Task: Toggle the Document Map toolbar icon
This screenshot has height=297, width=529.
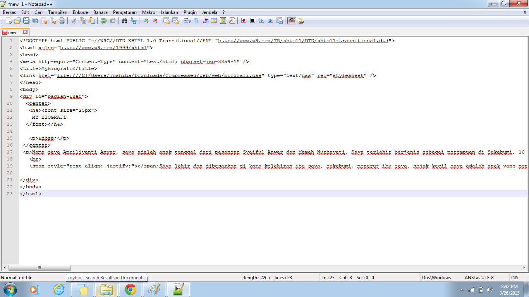Action: (x=223, y=20)
